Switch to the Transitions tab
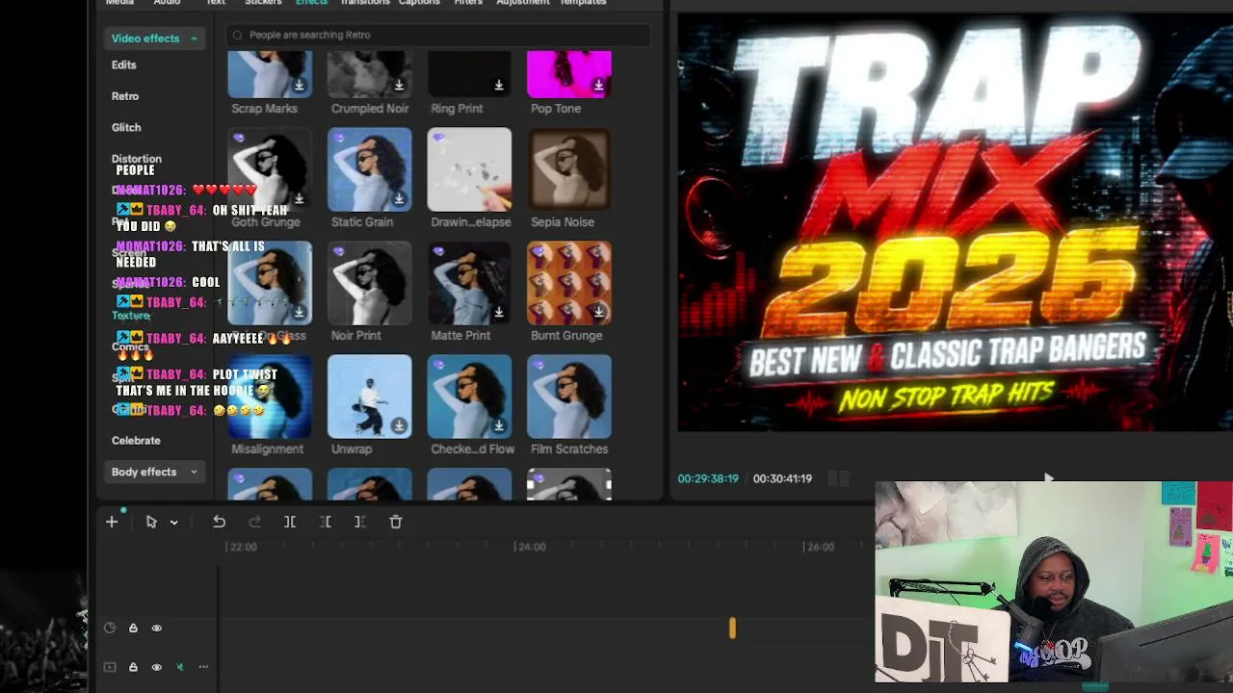 (365, 3)
